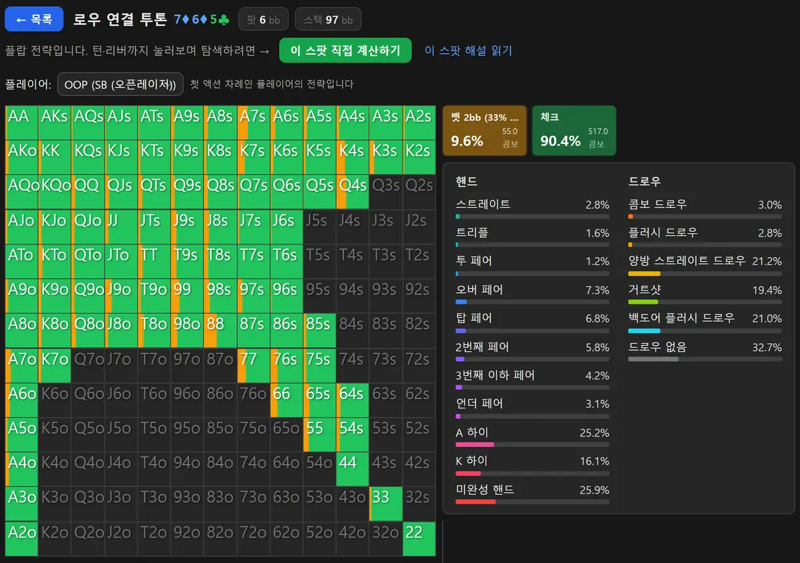The height and width of the screenshot is (563, 800).
Task: Go back with the 목록 button
Action: (34, 19)
